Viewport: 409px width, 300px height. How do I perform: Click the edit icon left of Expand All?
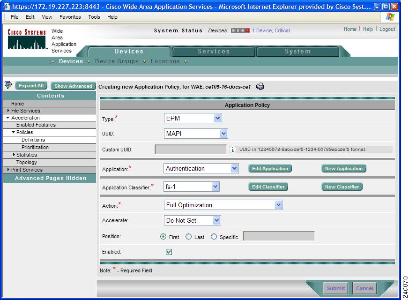click(8, 85)
